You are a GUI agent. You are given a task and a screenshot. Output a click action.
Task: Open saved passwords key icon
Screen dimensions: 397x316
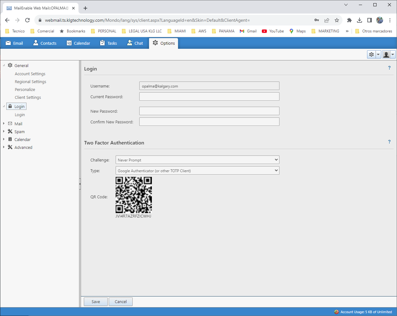317,20
